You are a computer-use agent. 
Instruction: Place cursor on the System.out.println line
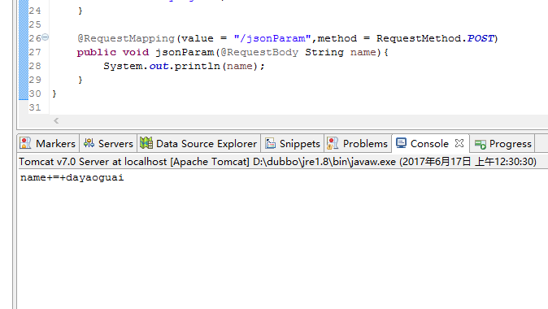[x=184, y=66]
